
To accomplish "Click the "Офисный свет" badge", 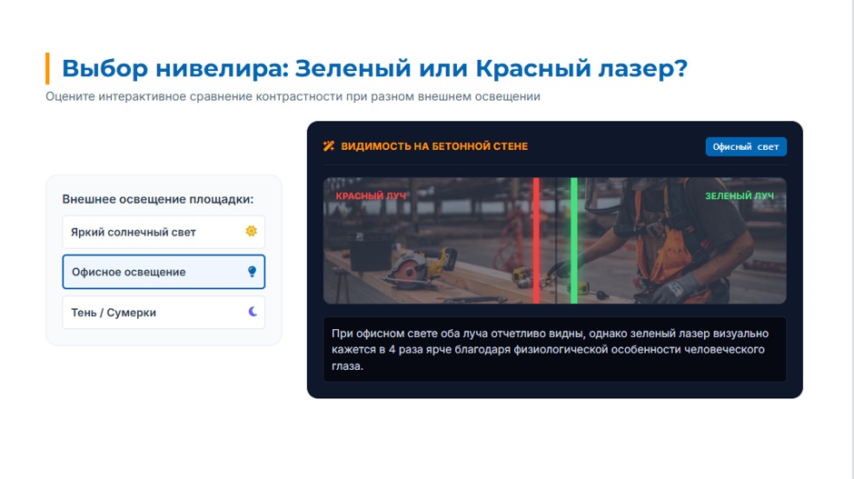I will [x=746, y=146].
